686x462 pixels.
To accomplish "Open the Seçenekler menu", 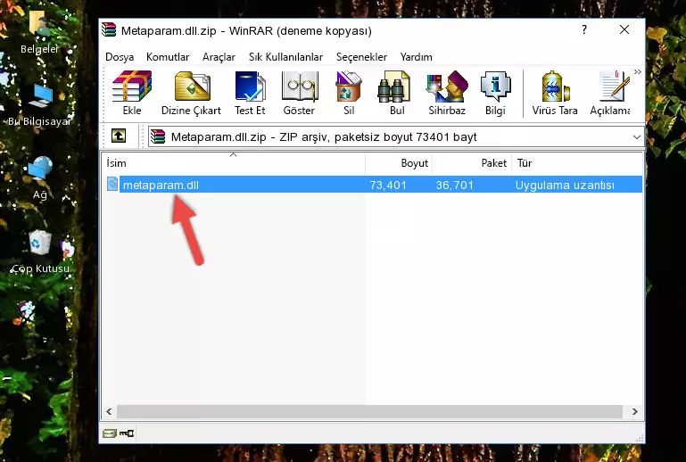I will pyautogui.click(x=361, y=57).
